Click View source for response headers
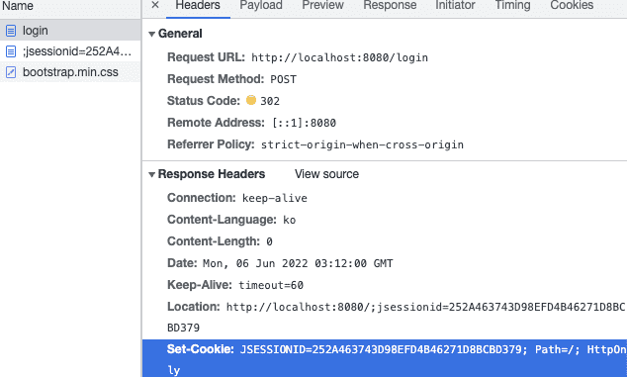627x377 pixels. pos(326,174)
